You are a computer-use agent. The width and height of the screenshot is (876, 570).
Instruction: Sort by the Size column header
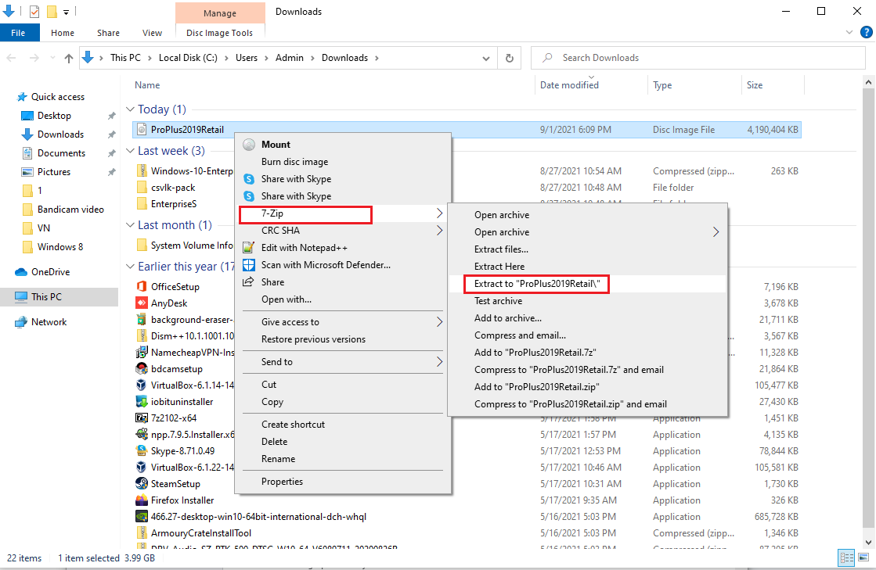click(x=754, y=85)
